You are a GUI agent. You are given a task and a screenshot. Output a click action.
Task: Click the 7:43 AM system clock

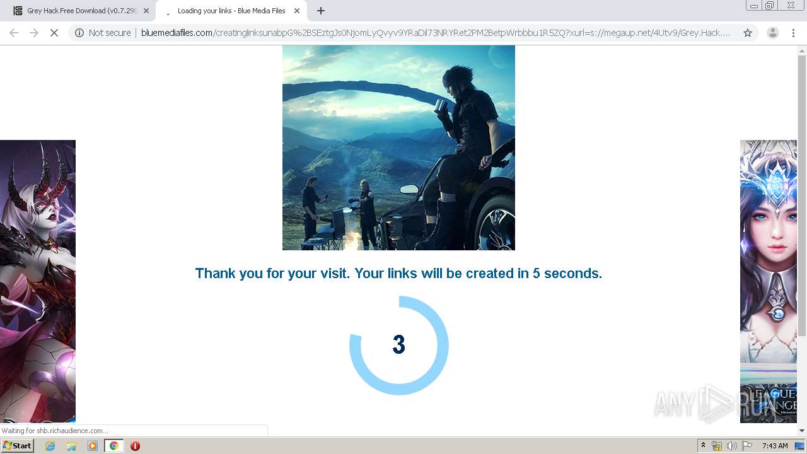tap(775, 446)
